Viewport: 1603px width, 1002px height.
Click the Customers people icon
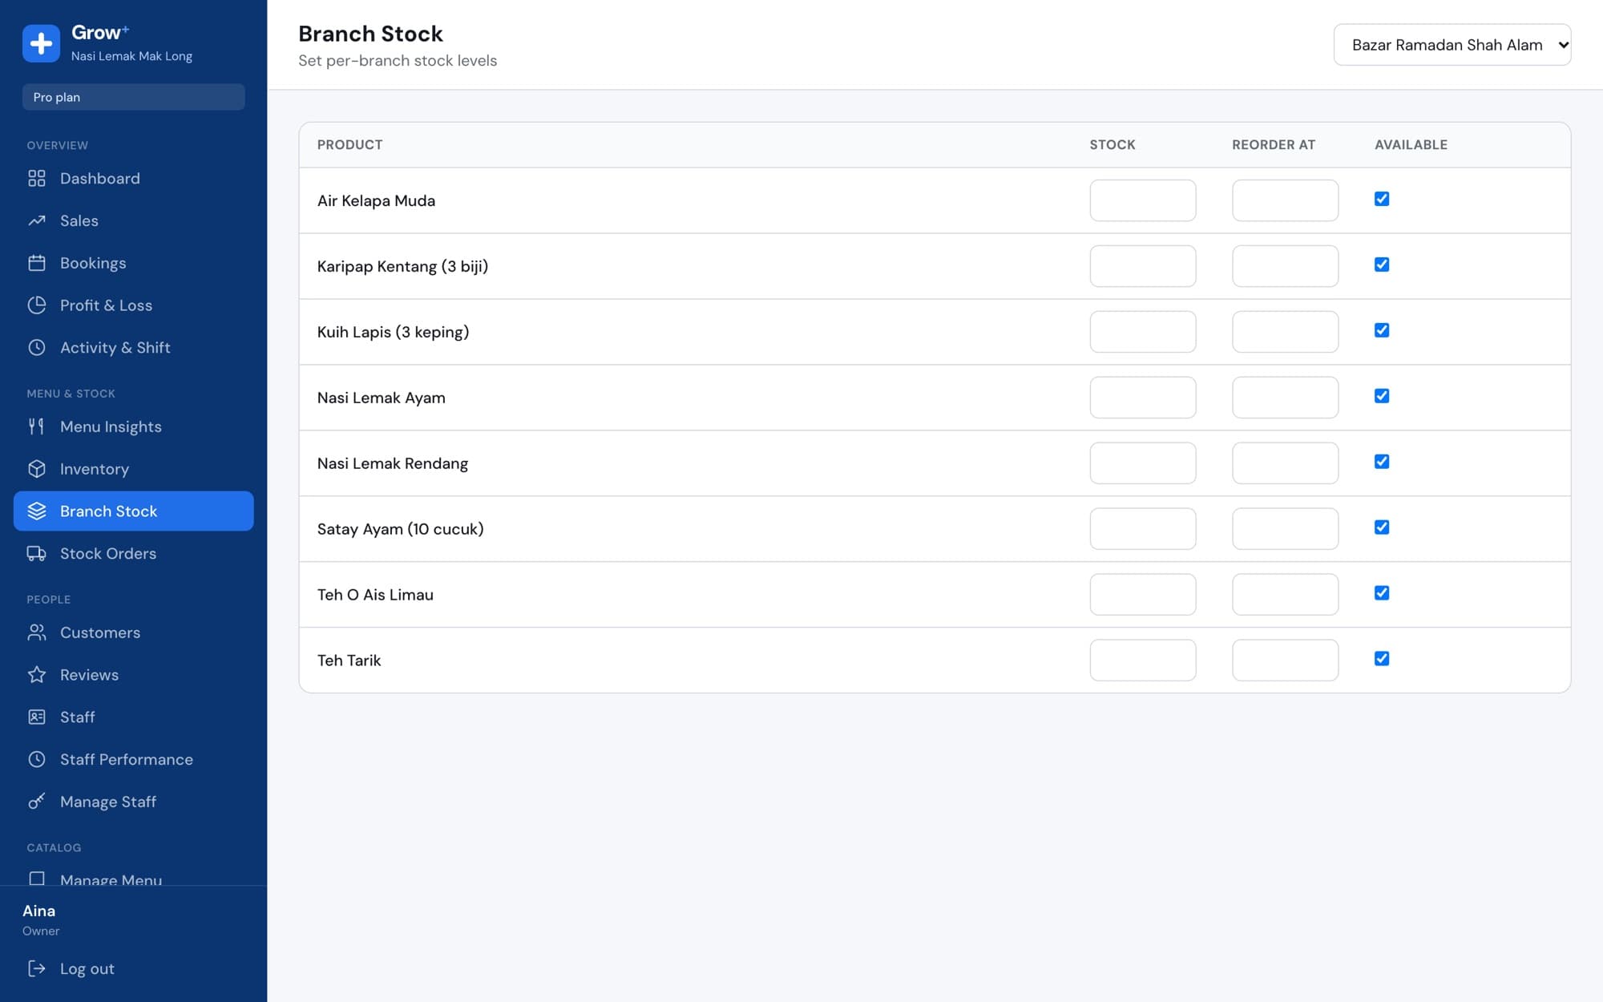coord(37,632)
